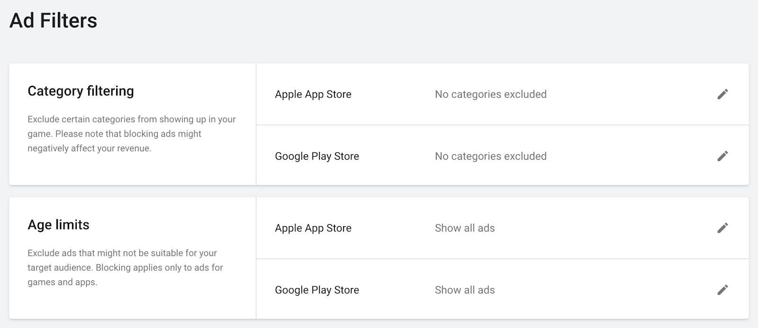Click "No categories excluded" for Google Play Store

click(490, 156)
